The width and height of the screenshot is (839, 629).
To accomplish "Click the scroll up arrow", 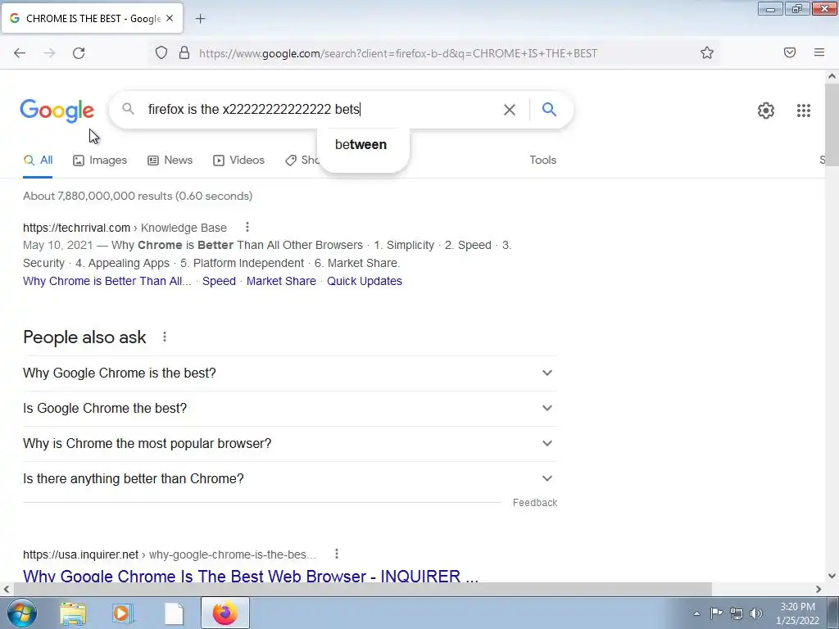I will point(832,76).
